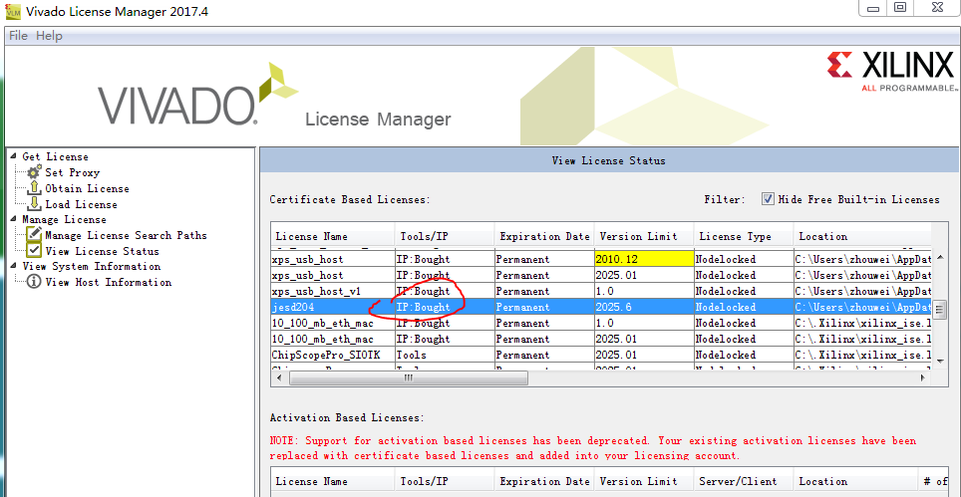
Task: Select 10_100_mb_eth_mac row with version 2025.01
Action: pyautogui.click(x=601, y=339)
